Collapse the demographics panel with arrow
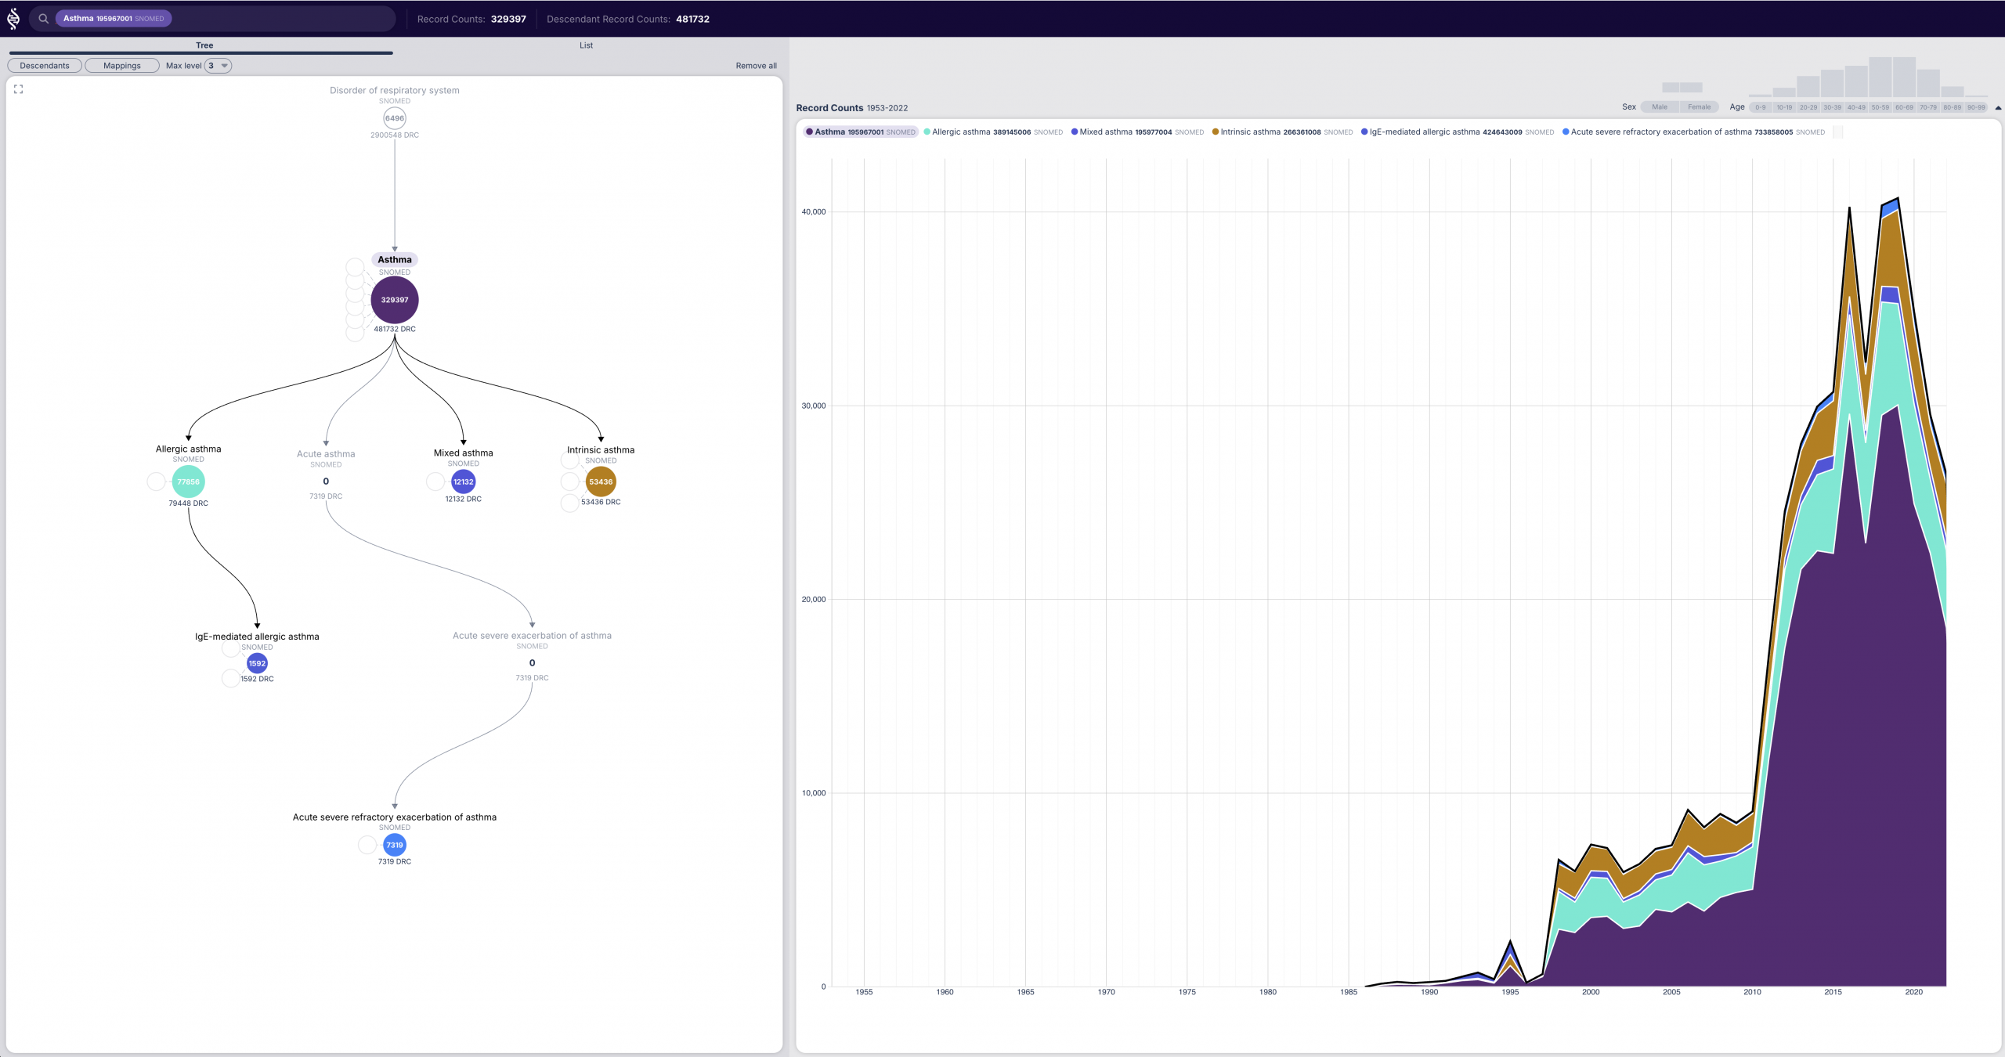Image resolution: width=2005 pixels, height=1057 pixels. tap(1997, 108)
